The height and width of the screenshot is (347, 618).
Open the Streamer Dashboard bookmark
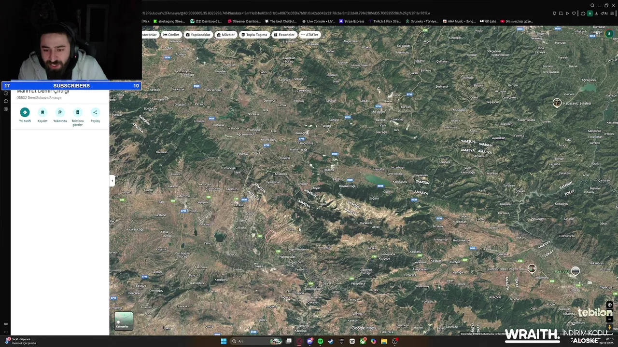point(243,21)
